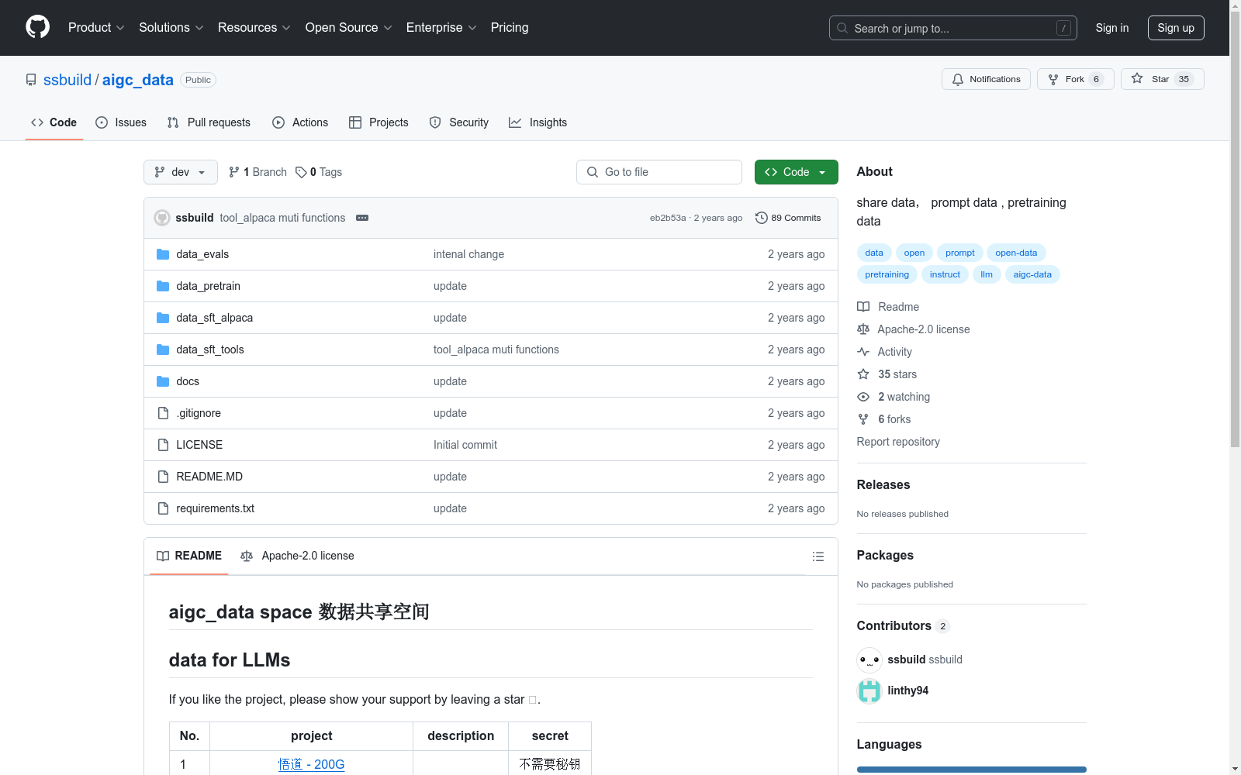
Task: Click the Readme book icon in About
Action: pyautogui.click(x=863, y=307)
